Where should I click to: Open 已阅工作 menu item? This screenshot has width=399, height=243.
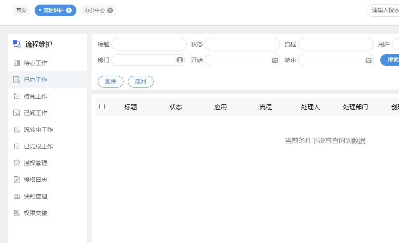(x=48, y=113)
